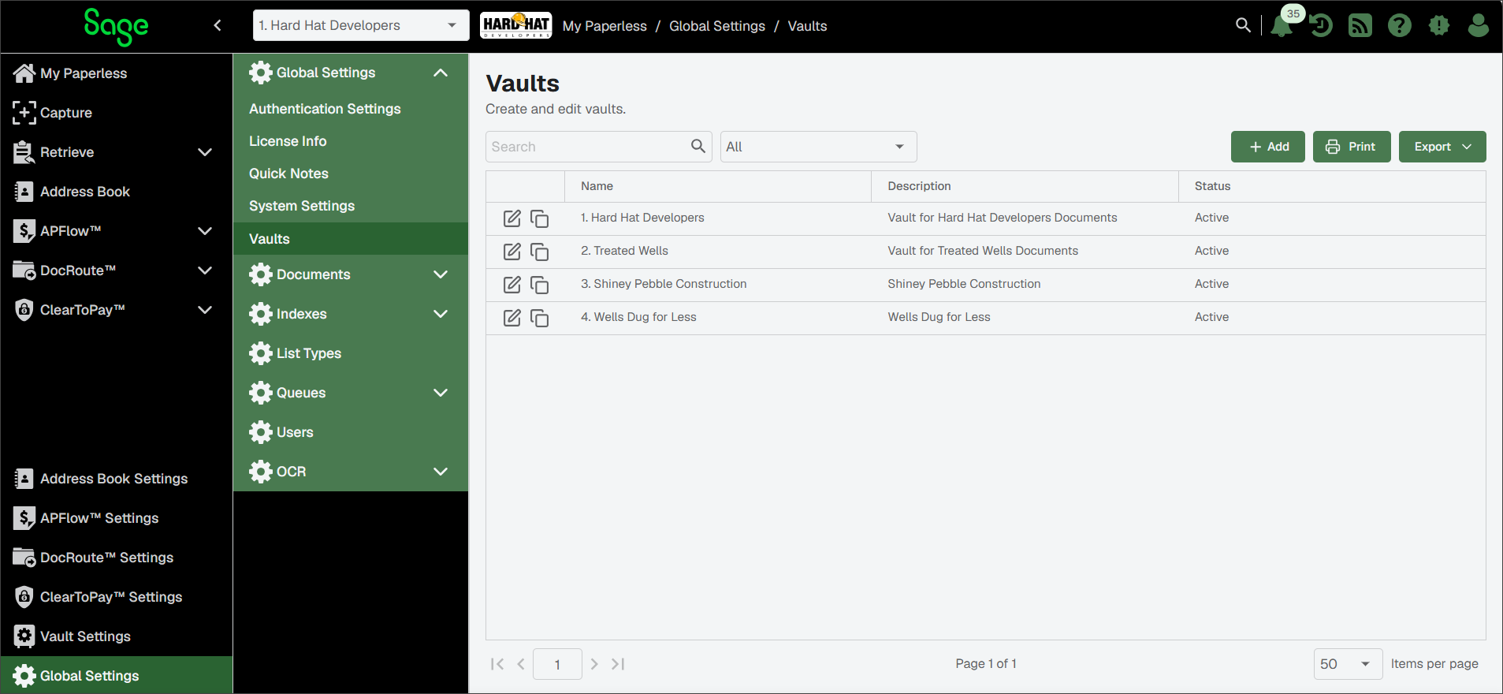Expand the ClearToPay™ menu
This screenshot has height=694, width=1503.
pos(205,310)
